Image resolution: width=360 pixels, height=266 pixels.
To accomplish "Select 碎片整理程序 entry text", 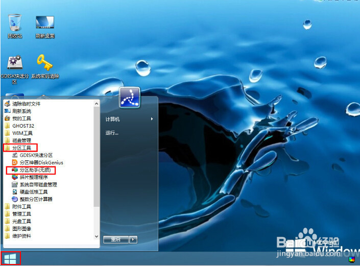I will point(34,177).
